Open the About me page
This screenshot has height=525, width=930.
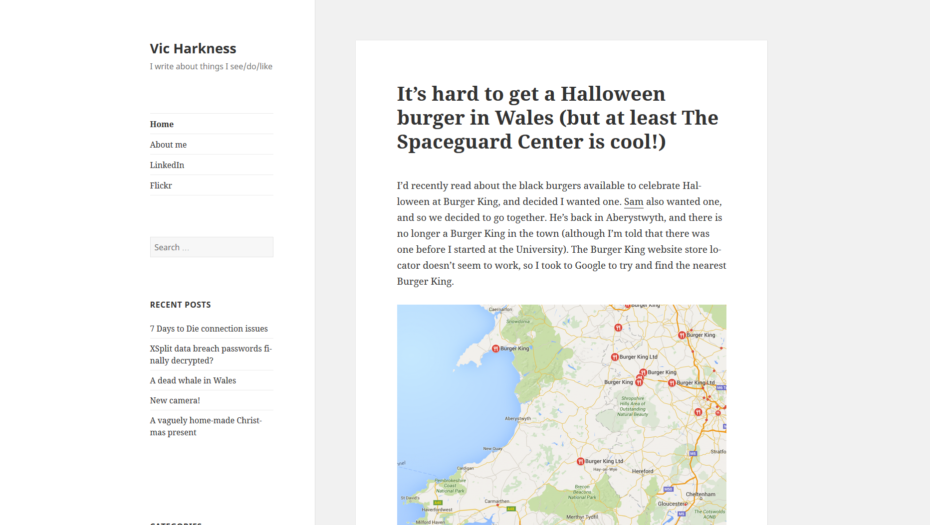tap(168, 145)
